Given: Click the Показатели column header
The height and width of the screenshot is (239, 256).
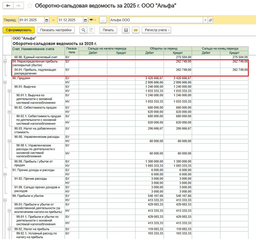Looking at the screenshot, I should [72, 51].
